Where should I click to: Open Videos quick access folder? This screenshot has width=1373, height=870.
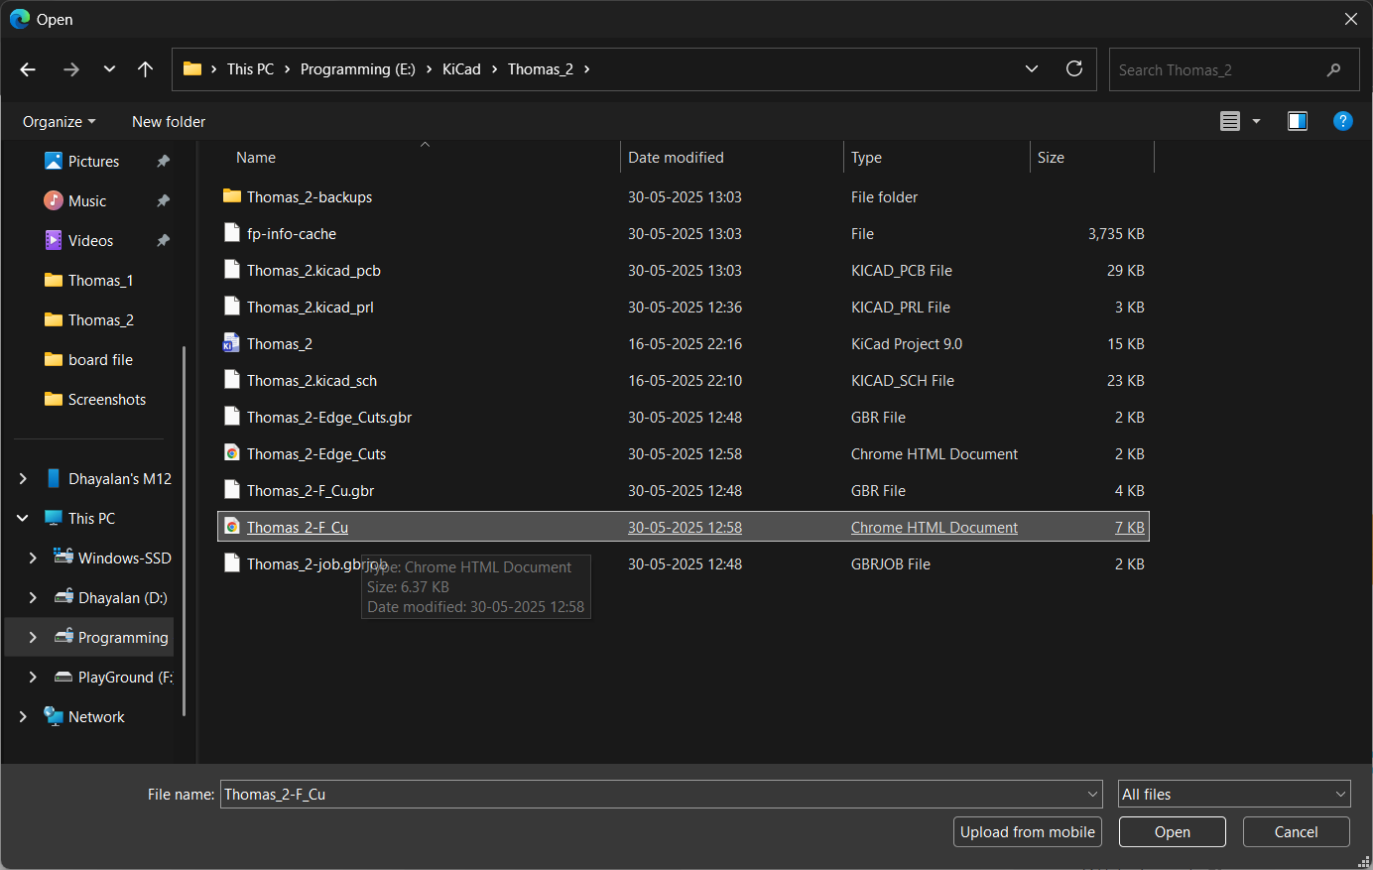(x=90, y=240)
